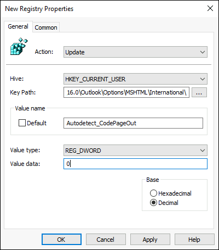The image size is (219, 250).
Task: Click the Autodetect_CodePageOut value name field
Action: 133,123
